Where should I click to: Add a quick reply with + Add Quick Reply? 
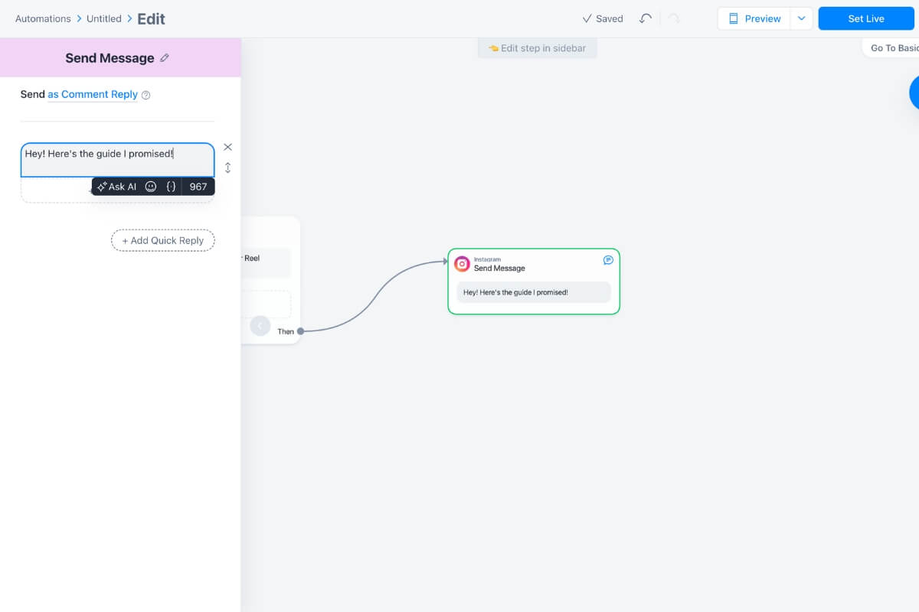[162, 240]
